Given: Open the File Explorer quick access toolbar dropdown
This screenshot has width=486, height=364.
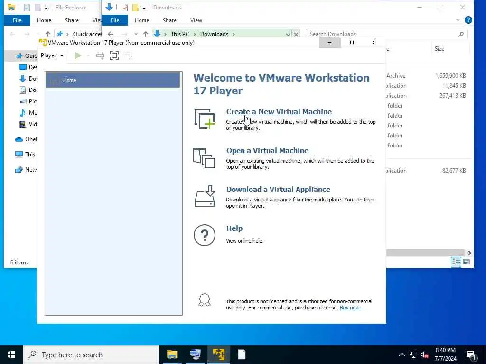Looking at the screenshot, I should (46, 8).
